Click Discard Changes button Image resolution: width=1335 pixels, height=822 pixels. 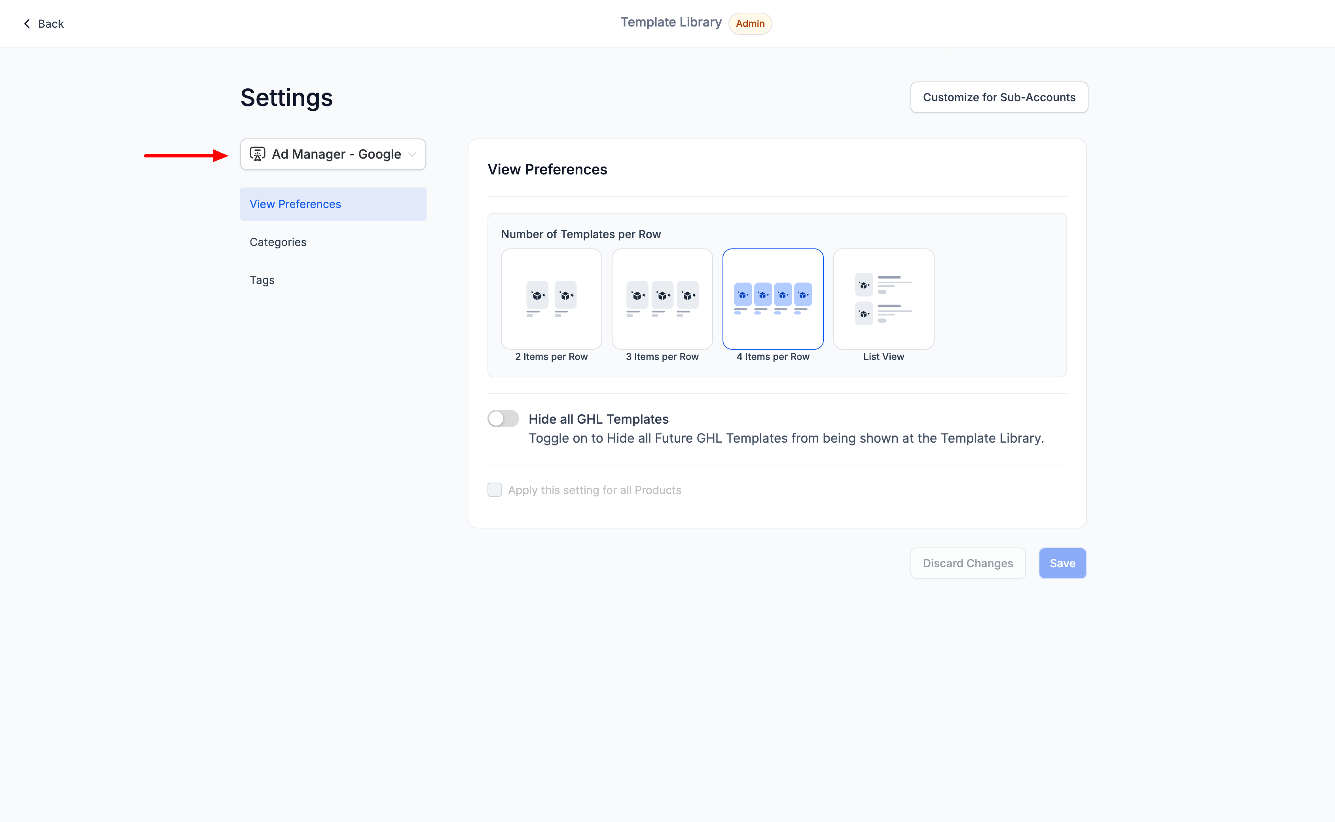pos(967,563)
